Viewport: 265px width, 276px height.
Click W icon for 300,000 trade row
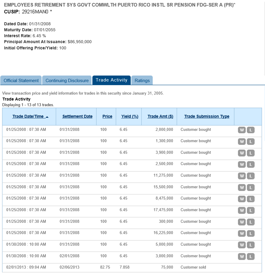(242, 222)
